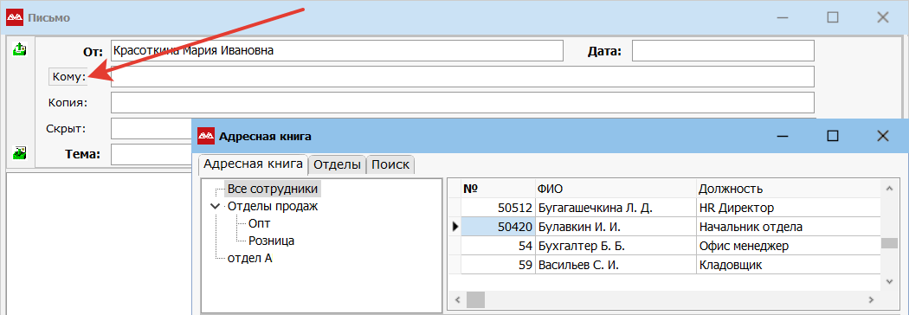Click the Должность column header
Screen dimensions: 909x315
(x=789, y=189)
